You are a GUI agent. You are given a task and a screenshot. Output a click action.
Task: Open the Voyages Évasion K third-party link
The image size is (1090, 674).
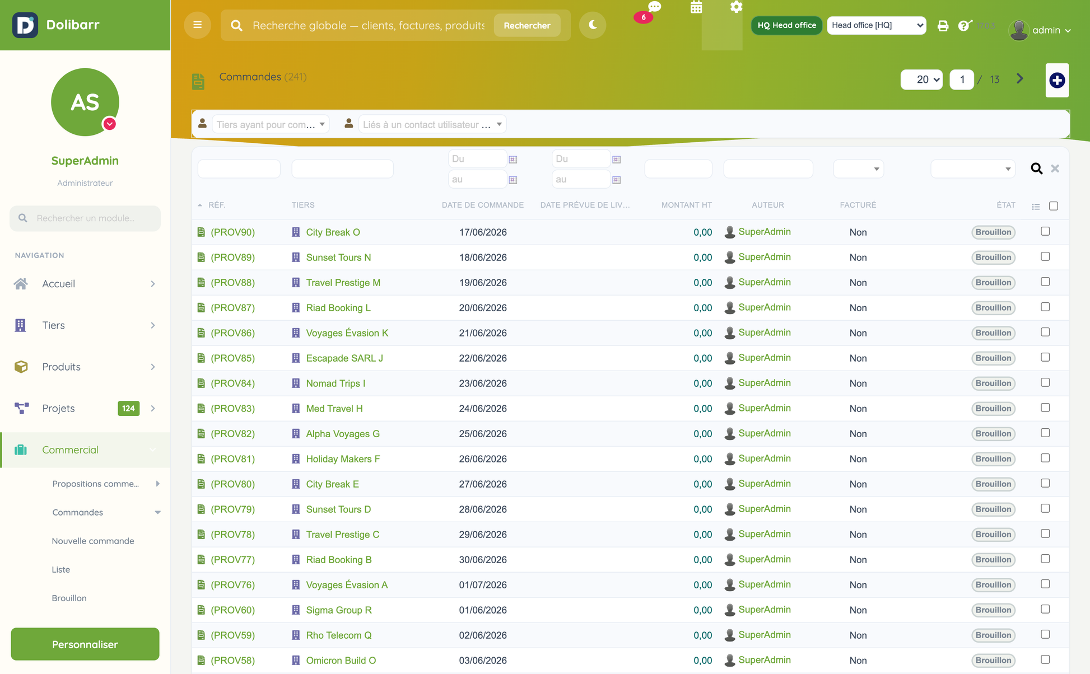347,333
